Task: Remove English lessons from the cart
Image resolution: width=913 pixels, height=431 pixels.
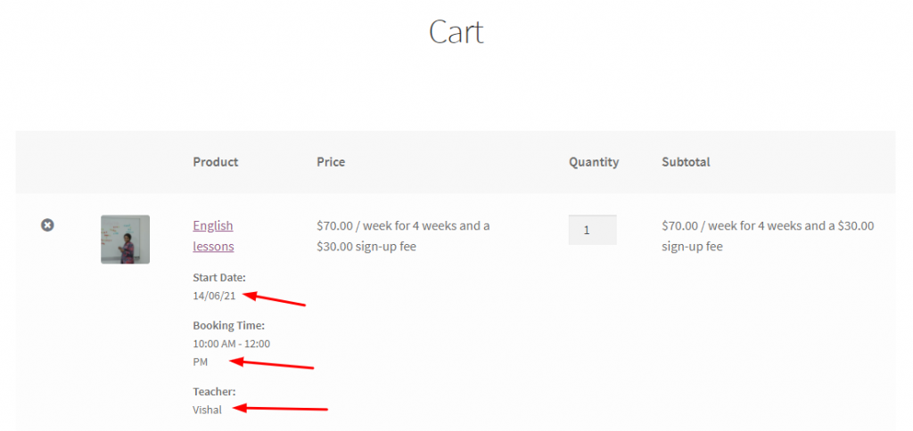Action: [47, 224]
